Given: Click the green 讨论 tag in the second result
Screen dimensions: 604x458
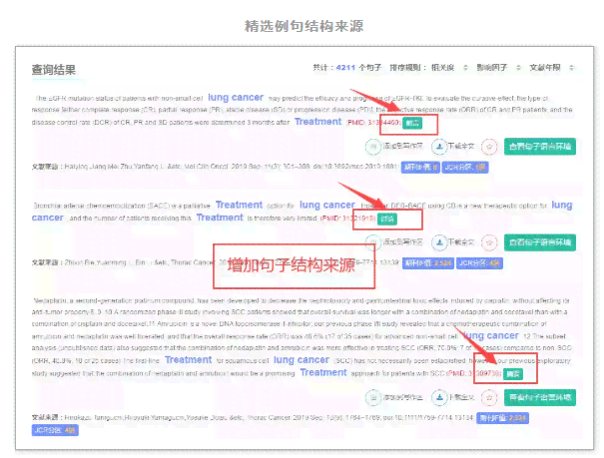Looking at the screenshot, I should [x=387, y=219].
